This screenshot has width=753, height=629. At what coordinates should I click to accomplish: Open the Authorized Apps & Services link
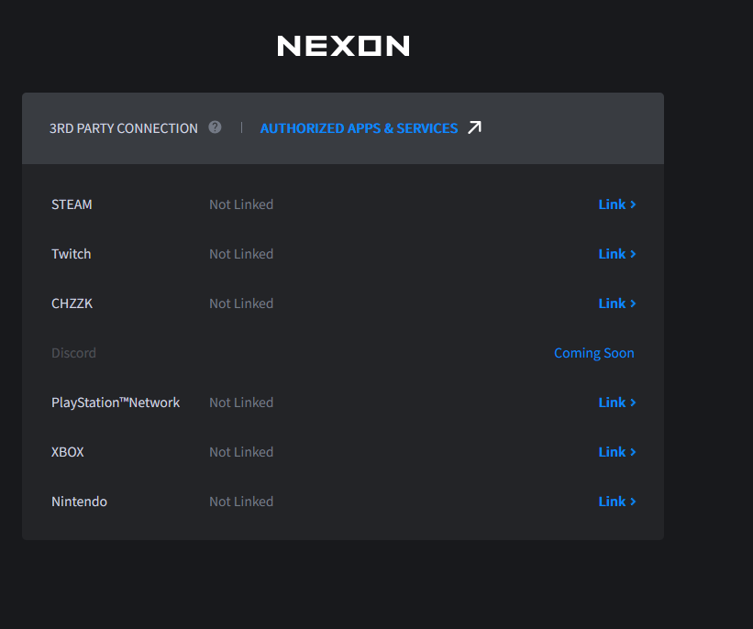359,128
